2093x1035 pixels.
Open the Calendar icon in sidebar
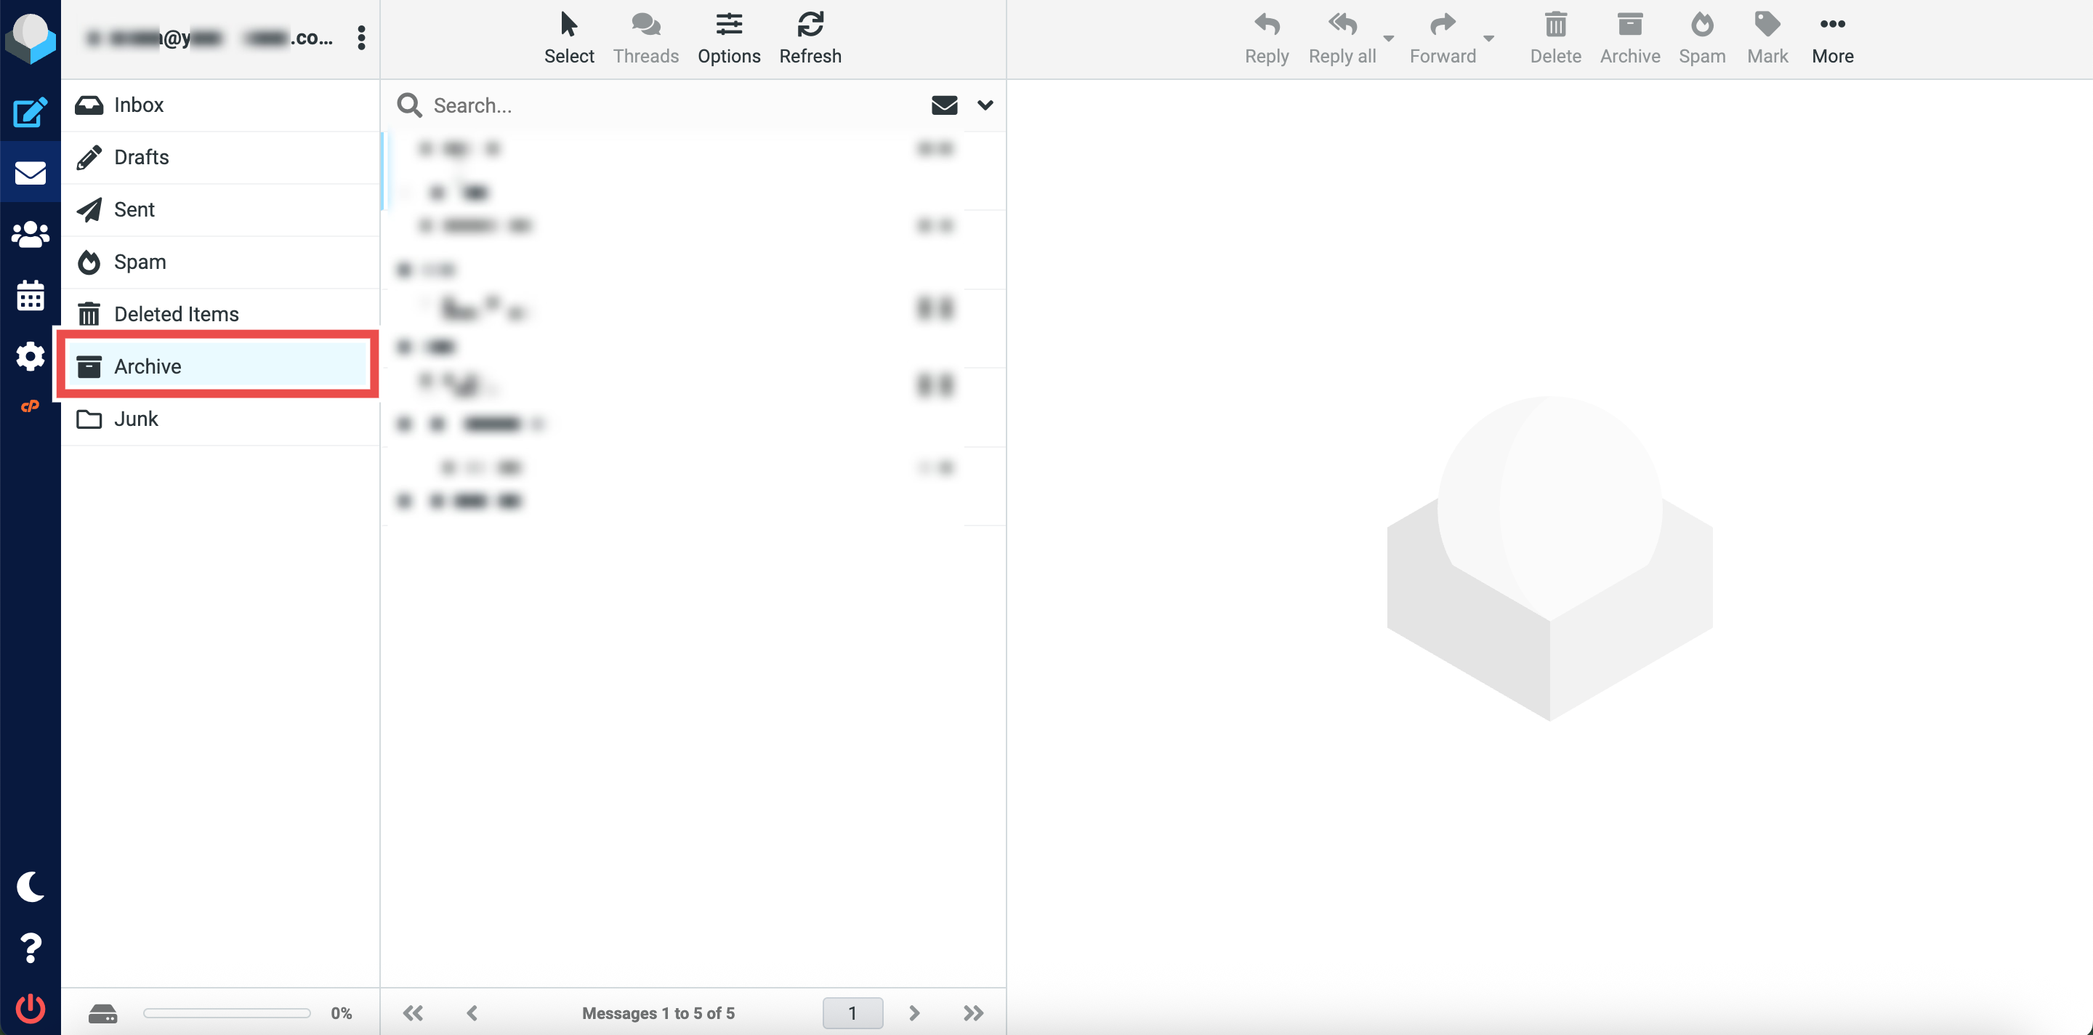coord(30,295)
